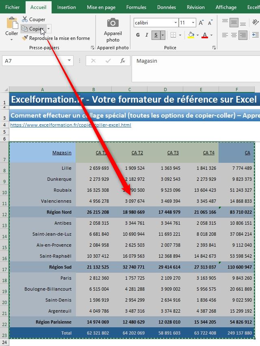The width and height of the screenshot is (260, 346).
Task: Switch to the Insertion tab
Action: [67, 7]
